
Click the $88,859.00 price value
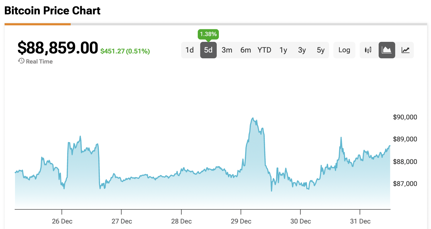[x=58, y=48]
